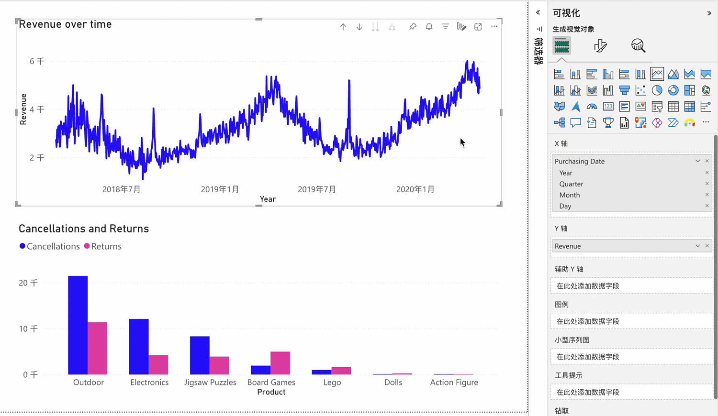This screenshot has width=718, height=416.
Task: Remove the Quarter level from X axis
Action: 707,184
